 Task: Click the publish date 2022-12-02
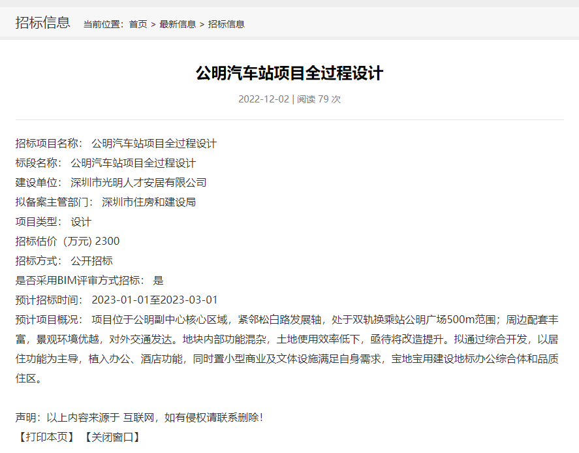263,99
